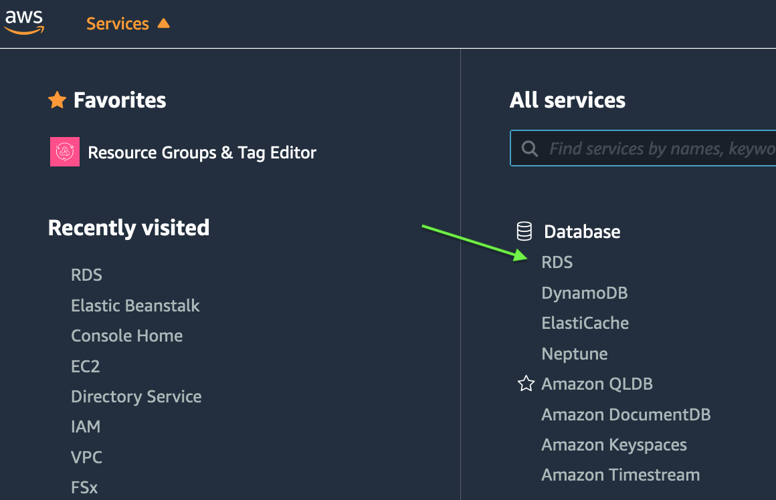Open Amazon DocumentDB service
Screen dimensions: 776x500
coord(625,414)
